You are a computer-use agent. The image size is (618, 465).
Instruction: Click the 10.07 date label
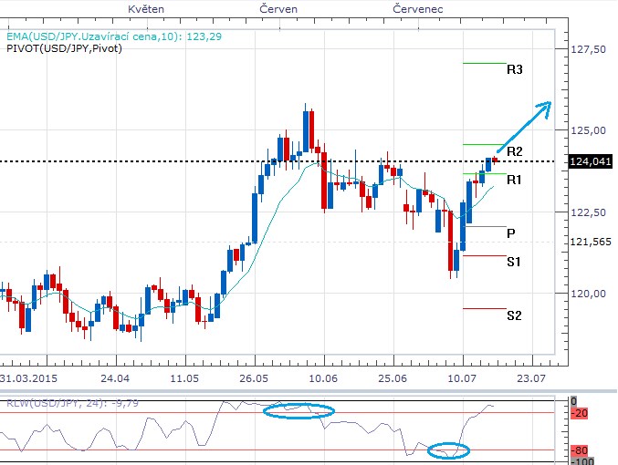pos(462,378)
